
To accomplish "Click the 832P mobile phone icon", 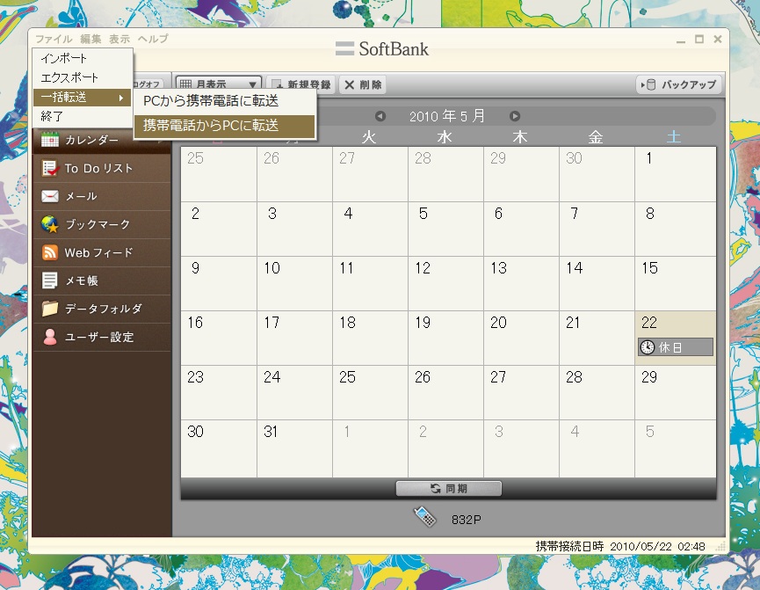I will click(425, 518).
